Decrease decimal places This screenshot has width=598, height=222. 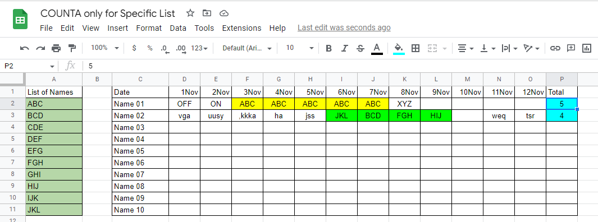click(165, 48)
